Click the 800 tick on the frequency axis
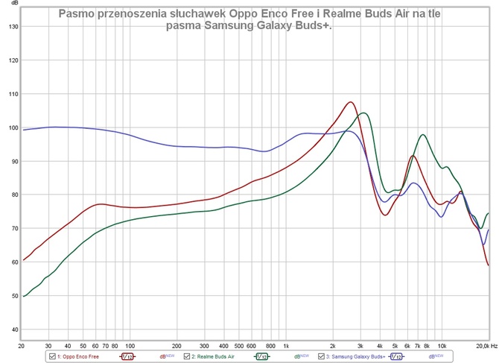This screenshot has height=363, width=499. [x=270, y=346]
